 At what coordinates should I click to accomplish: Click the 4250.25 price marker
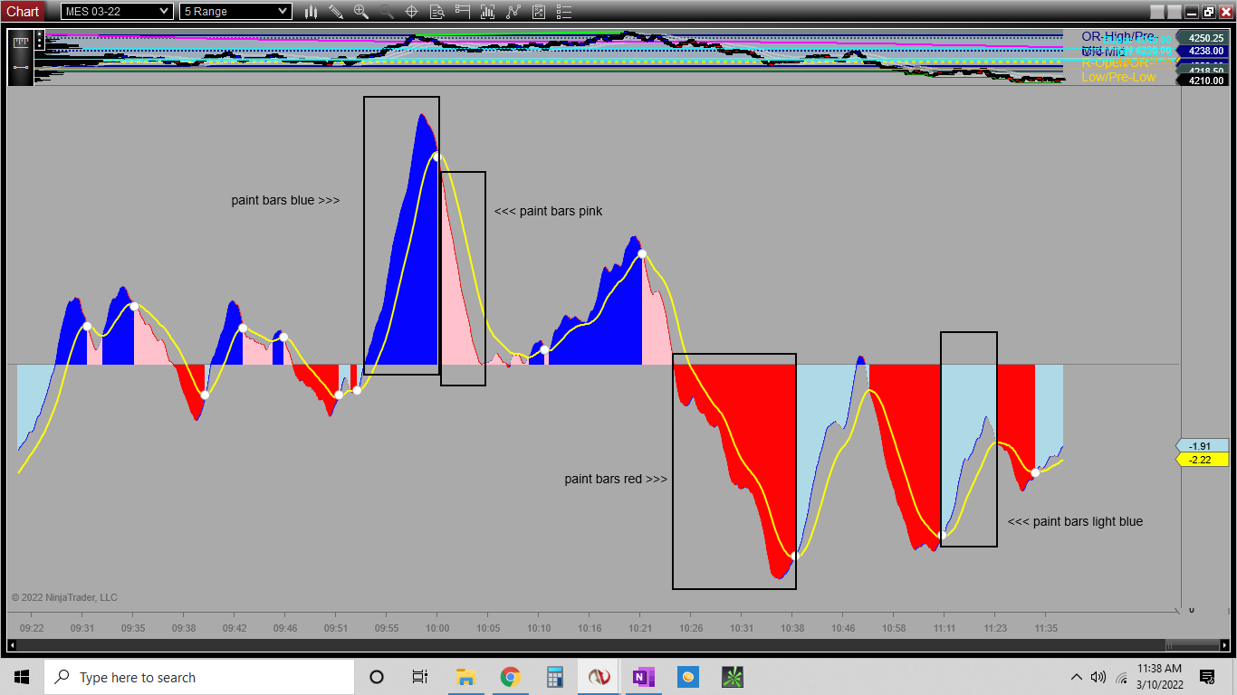(1204, 38)
